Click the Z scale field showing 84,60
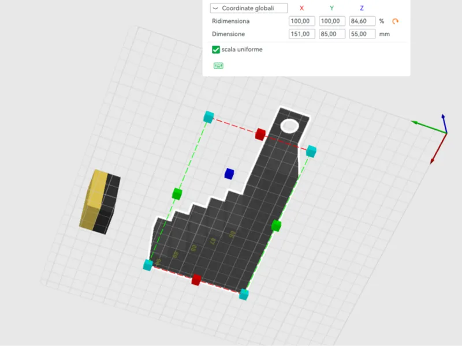462x346 pixels. pos(362,21)
